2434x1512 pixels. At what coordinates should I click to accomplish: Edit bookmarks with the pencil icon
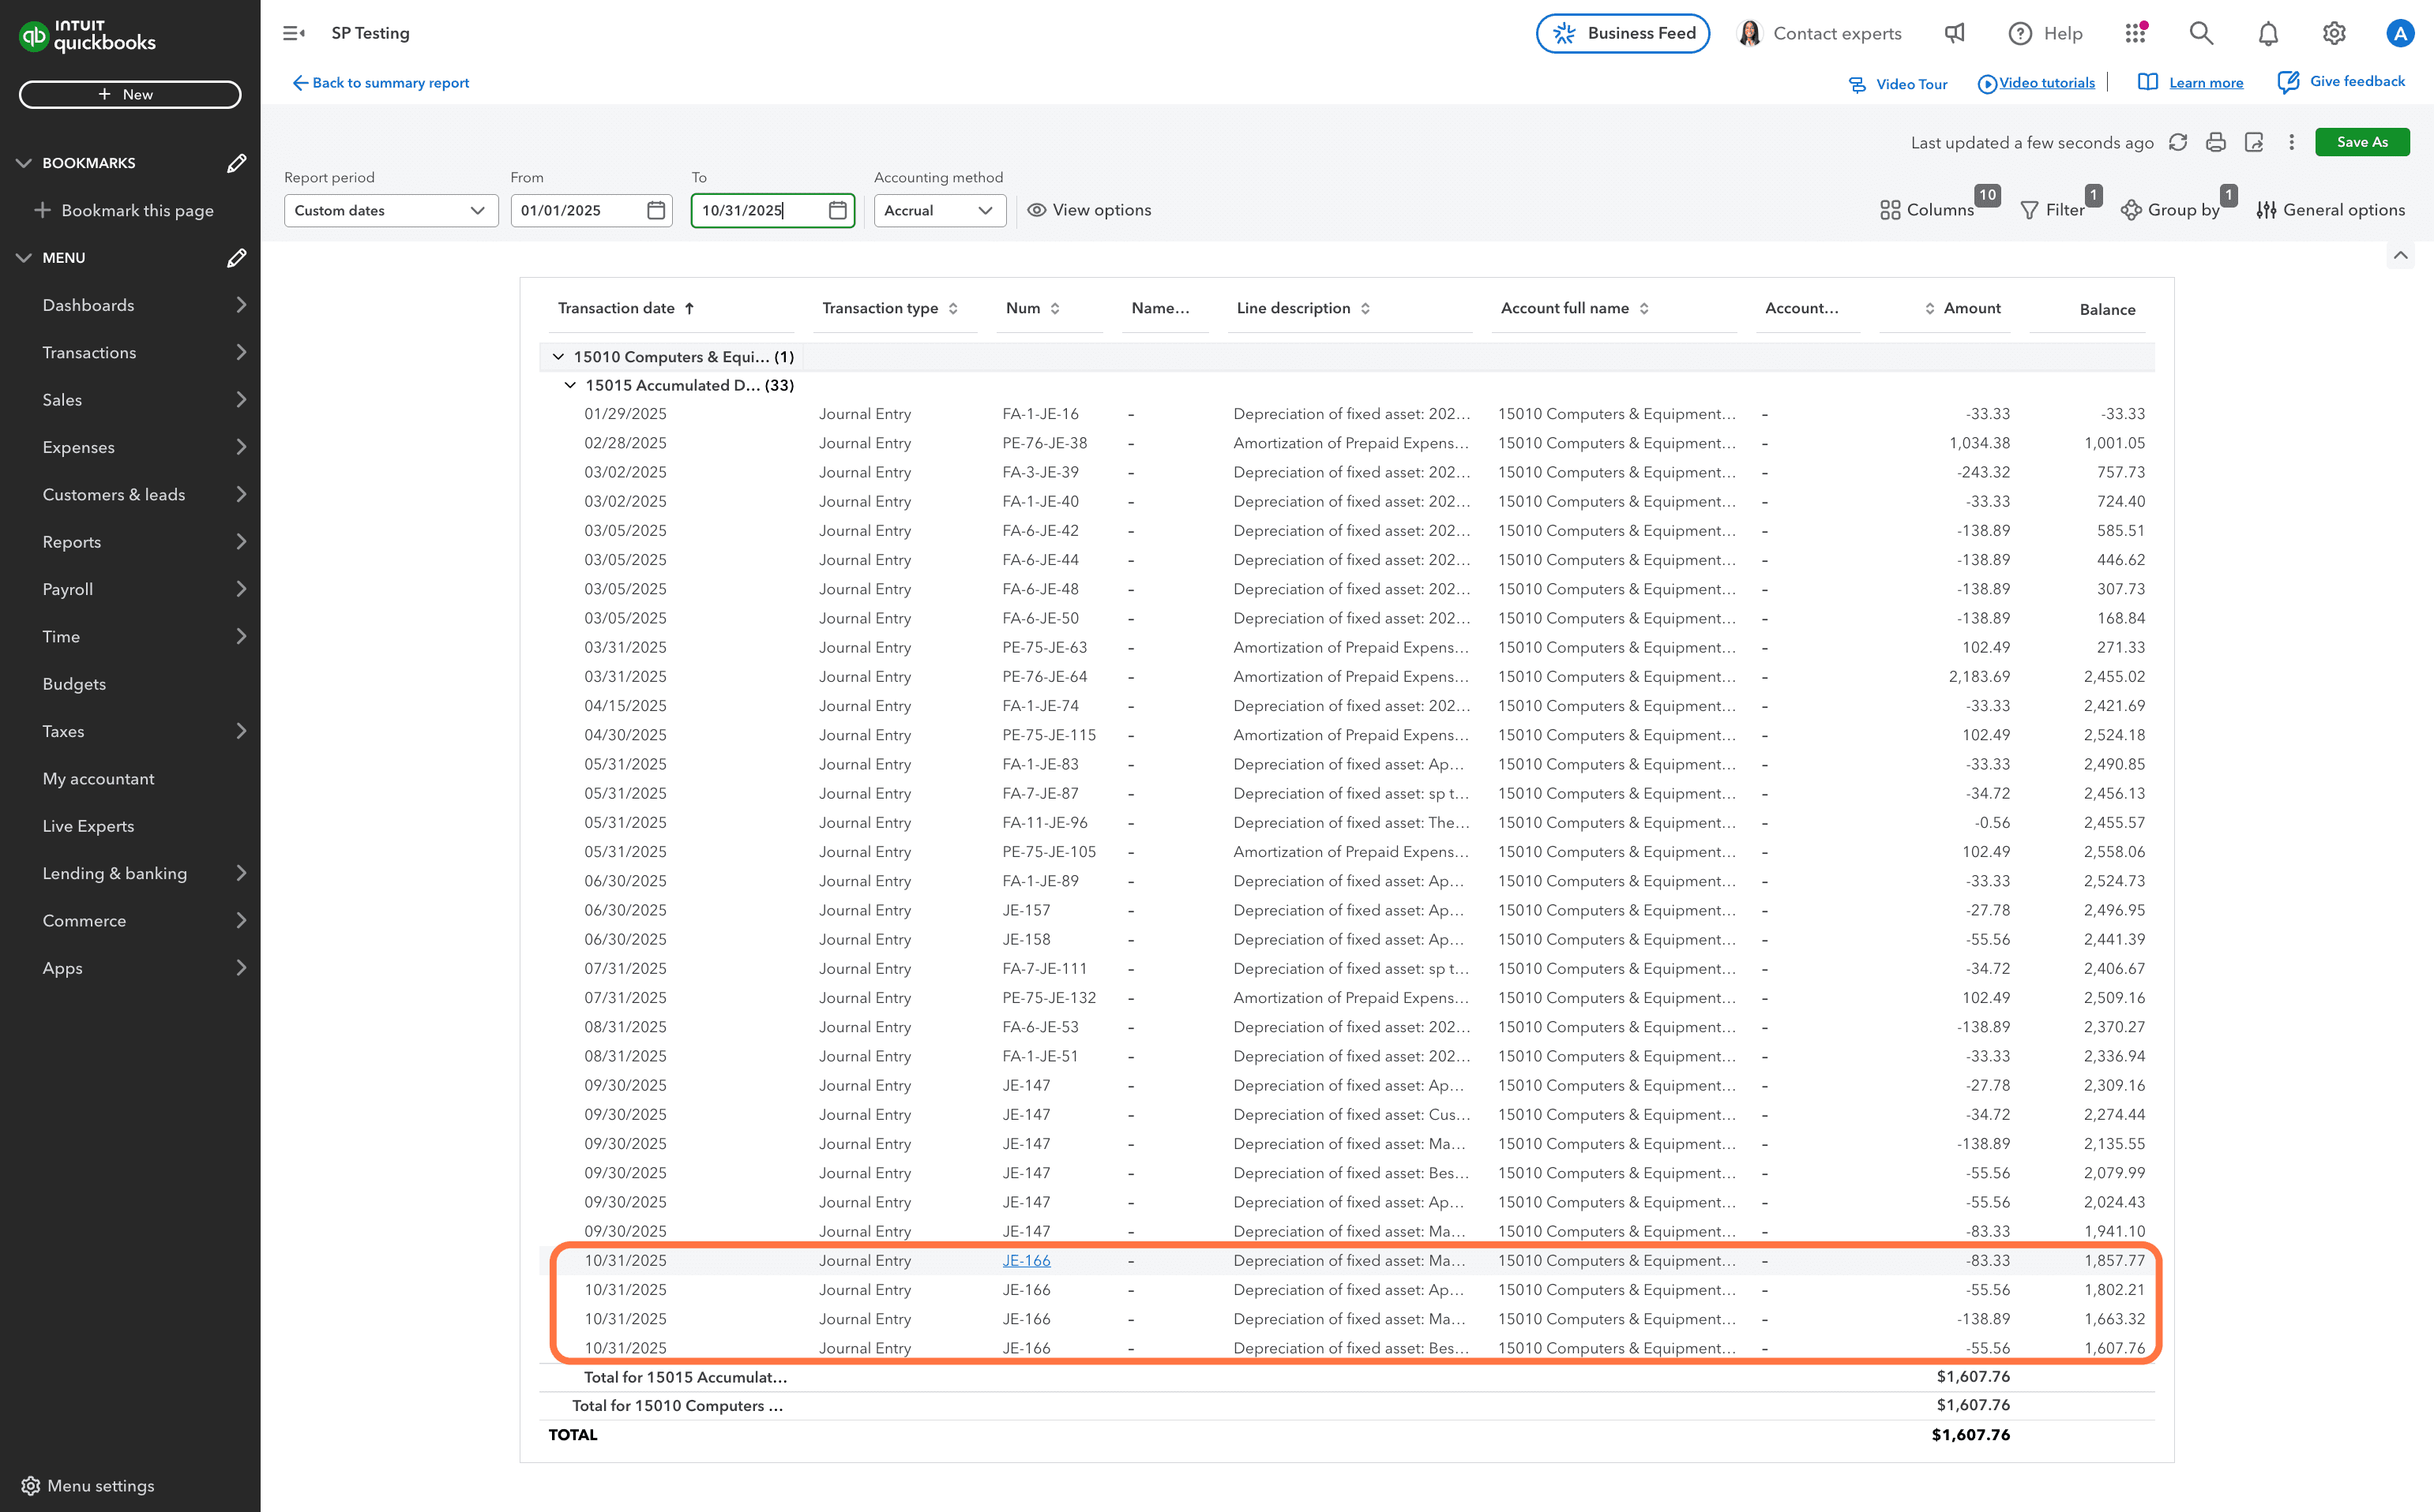[x=237, y=162]
